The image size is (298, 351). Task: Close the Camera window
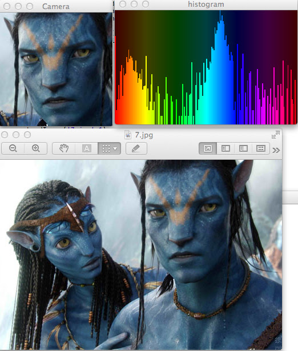(x=7, y=6)
